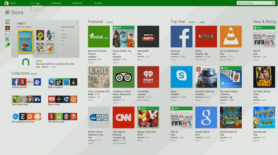This screenshot has width=278, height=155.
Task: Open the VLC for Windows 8 tile
Action: pyautogui.click(x=231, y=37)
